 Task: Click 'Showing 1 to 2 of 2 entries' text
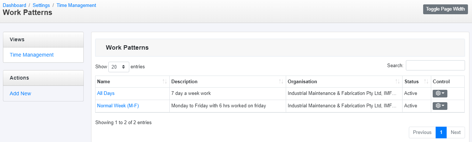[x=123, y=123]
